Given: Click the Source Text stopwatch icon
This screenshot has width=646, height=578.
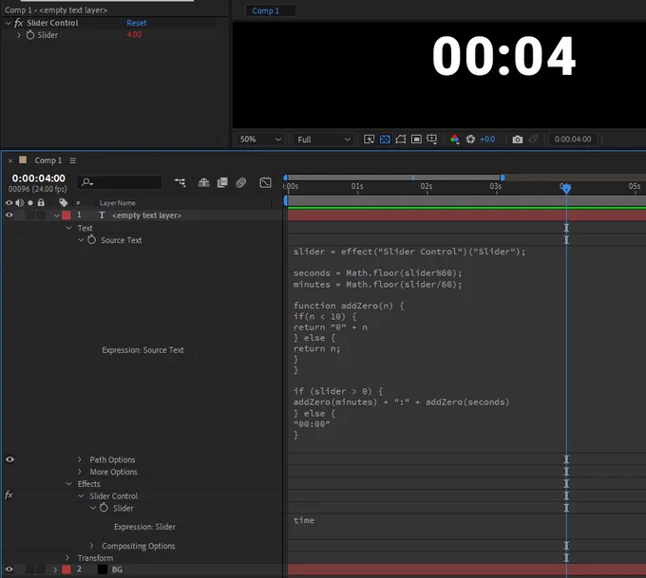Looking at the screenshot, I should [92, 240].
